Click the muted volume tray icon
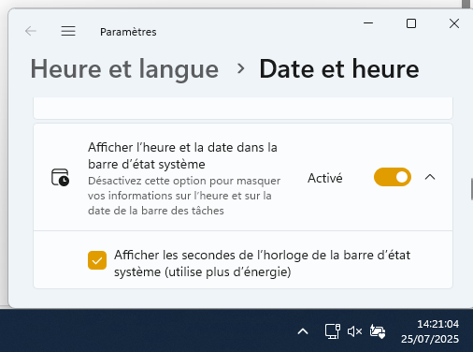Image resolution: width=473 pixels, height=352 pixels. point(354,331)
